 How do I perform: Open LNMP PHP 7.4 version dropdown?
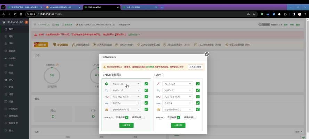tap(126, 103)
